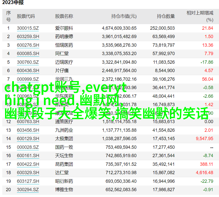
Task: Open stock code 603127.SH
Action: tap(28, 181)
